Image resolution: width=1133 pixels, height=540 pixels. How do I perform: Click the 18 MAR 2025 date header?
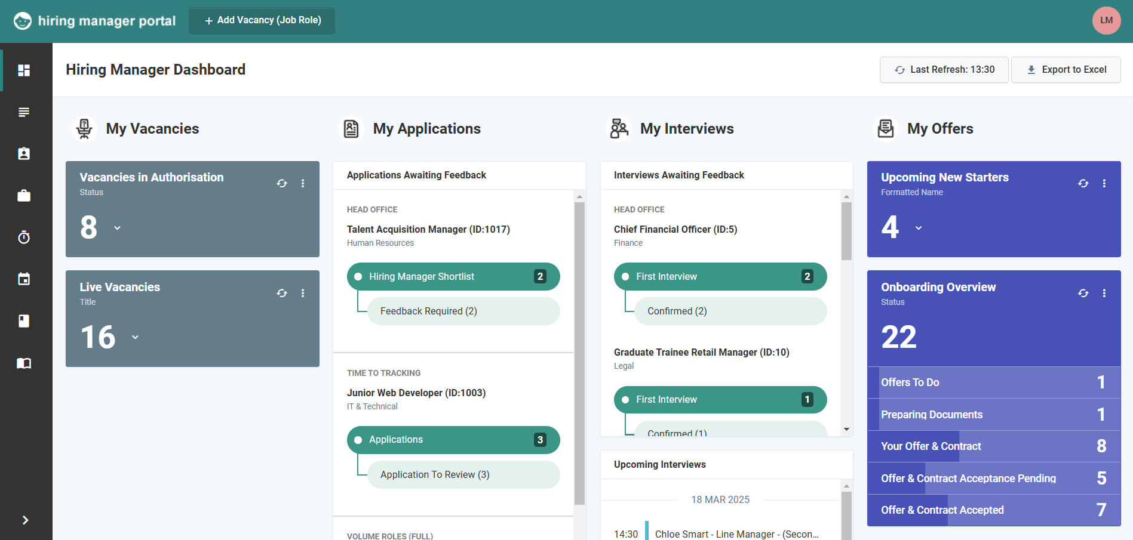tap(720, 499)
